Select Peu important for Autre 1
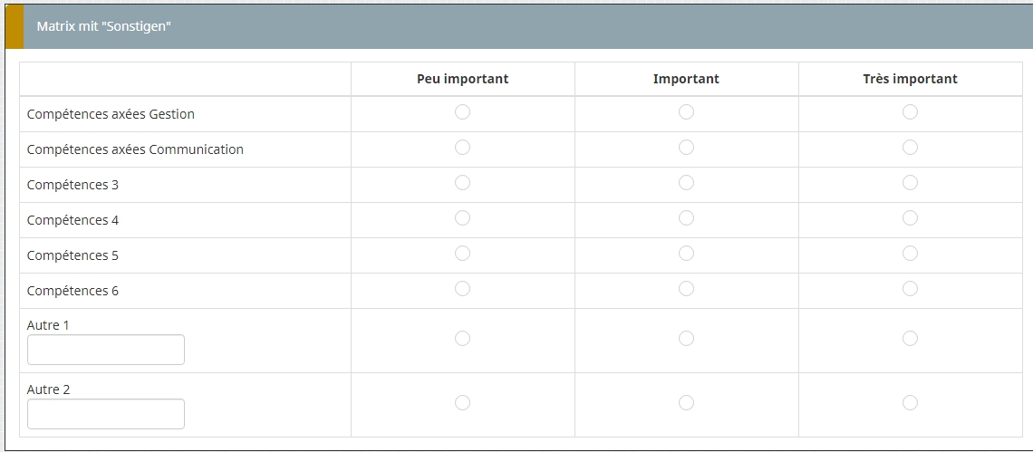 click(x=462, y=339)
